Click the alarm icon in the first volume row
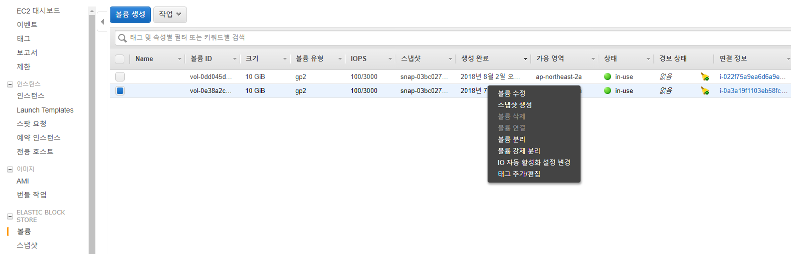The height and width of the screenshot is (254, 791). 705,76
